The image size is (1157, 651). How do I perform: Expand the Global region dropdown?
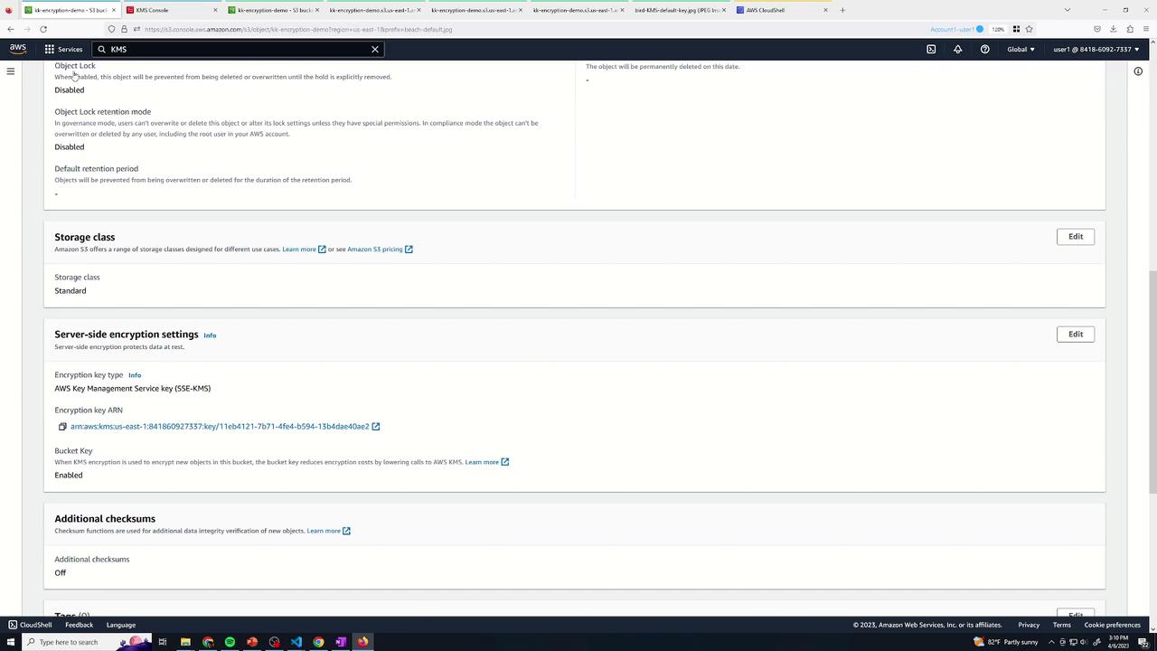tap(1021, 49)
